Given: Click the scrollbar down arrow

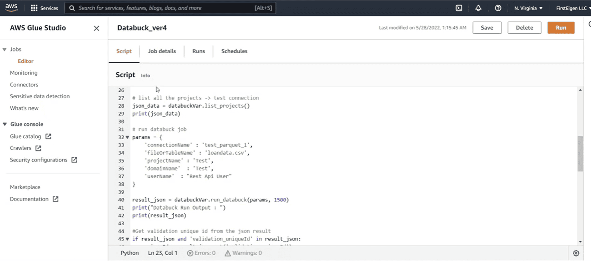Looking at the screenshot, I should click(580, 242).
